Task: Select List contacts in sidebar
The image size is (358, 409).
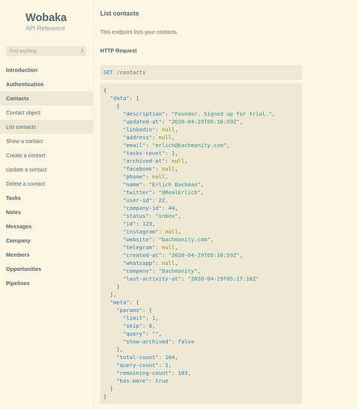Action: coord(46,127)
